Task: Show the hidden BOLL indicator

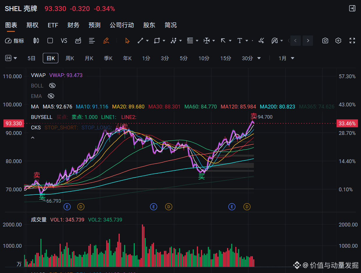Action: coord(52,85)
